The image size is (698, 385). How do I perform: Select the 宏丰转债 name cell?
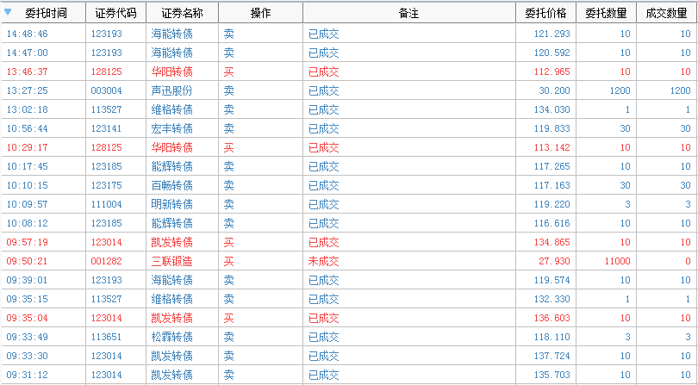[x=171, y=128]
